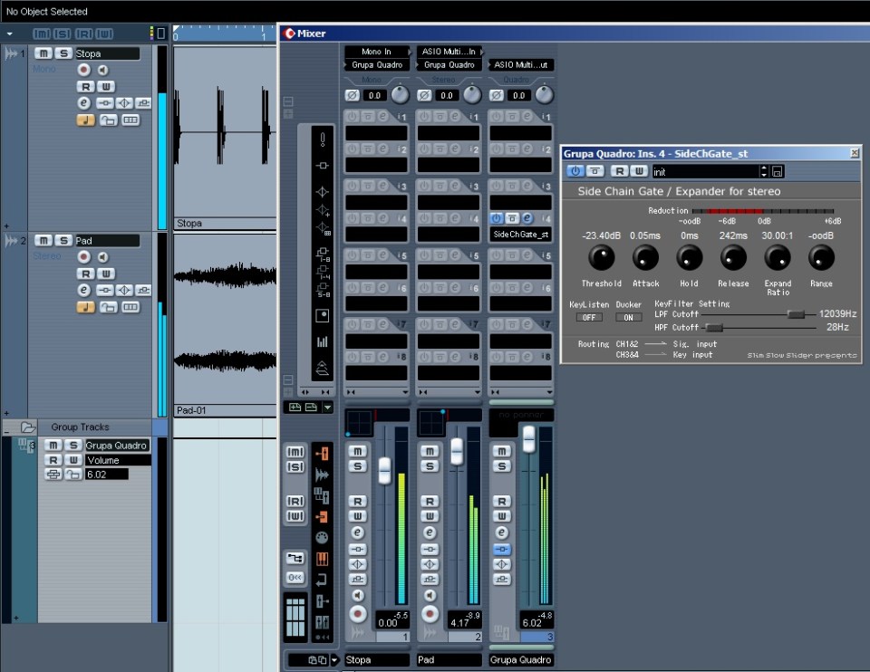Click the LPF Cutoff slider handle
This screenshot has height=672, width=870.
795,313
